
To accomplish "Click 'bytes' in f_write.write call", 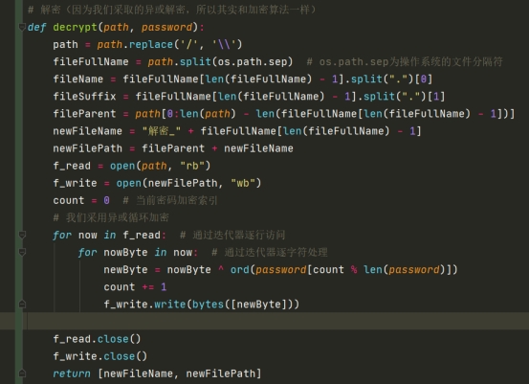I will tap(208, 305).
